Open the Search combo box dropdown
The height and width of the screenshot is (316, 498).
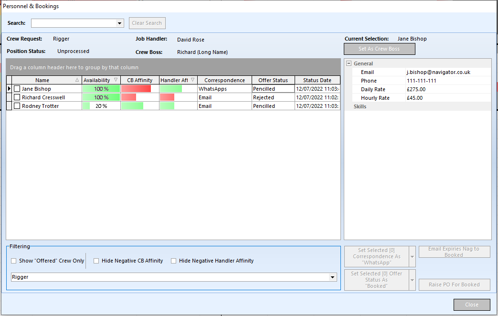click(x=119, y=23)
